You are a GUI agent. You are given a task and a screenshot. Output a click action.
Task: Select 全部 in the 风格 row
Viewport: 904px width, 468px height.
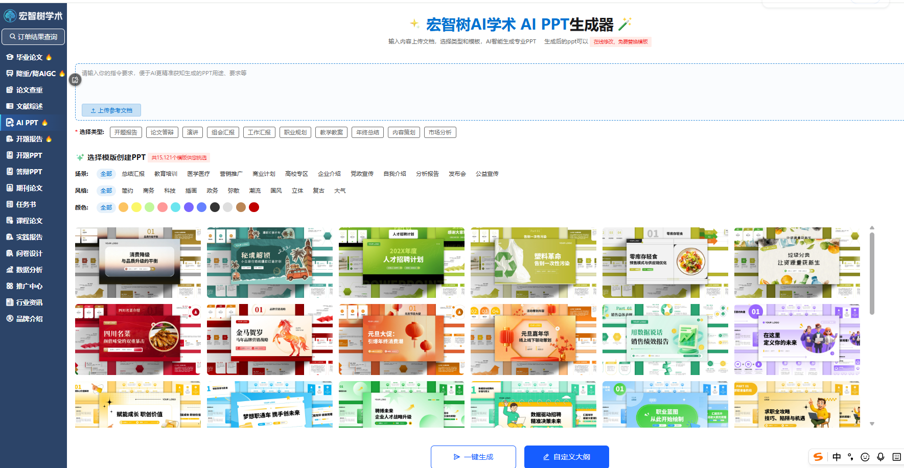click(106, 191)
